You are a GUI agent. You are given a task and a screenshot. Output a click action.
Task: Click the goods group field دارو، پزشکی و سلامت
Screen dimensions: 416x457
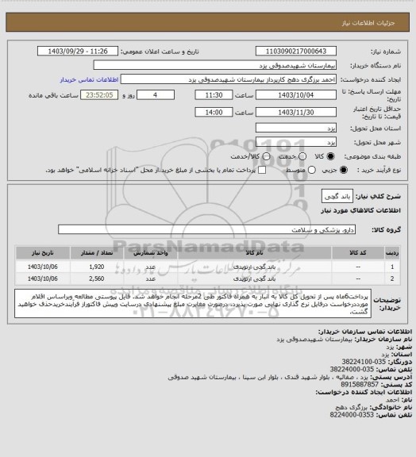click(206, 229)
